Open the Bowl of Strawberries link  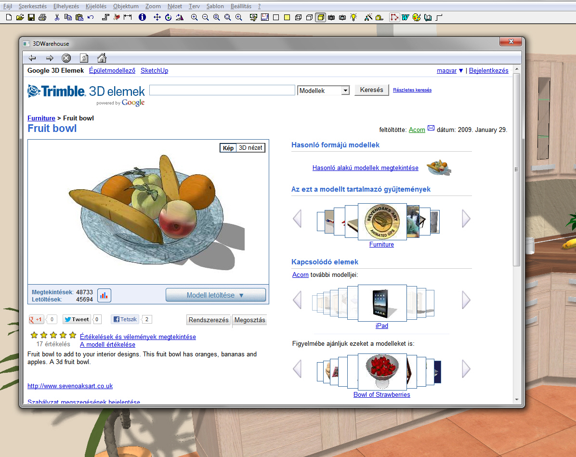click(381, 394)
